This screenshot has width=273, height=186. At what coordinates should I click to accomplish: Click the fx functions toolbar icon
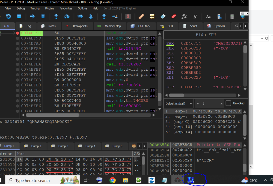click(x=184, y=17)
